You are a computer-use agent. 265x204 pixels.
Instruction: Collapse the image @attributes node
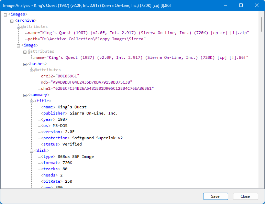25,52
